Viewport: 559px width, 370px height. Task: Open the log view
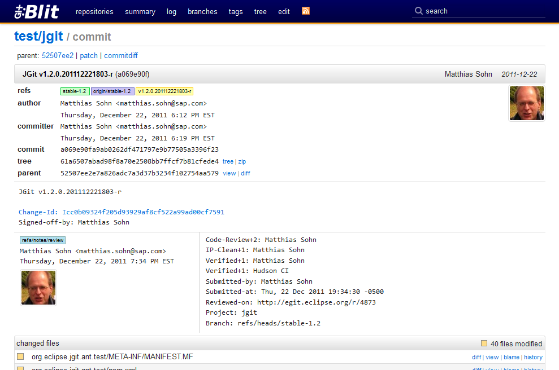pyautogui.click(x=171, y=11)
